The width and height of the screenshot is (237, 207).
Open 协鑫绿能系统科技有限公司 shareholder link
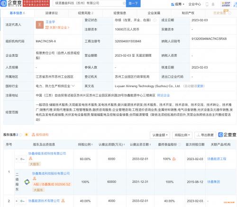pyautogui.click(x=47, y=153)
